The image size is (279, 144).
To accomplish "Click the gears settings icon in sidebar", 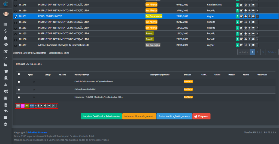I will [5, 91].
